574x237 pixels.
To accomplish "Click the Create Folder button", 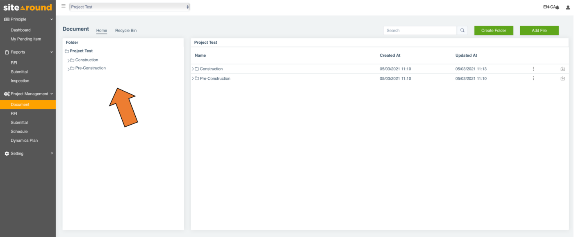I will pos(493,30).
